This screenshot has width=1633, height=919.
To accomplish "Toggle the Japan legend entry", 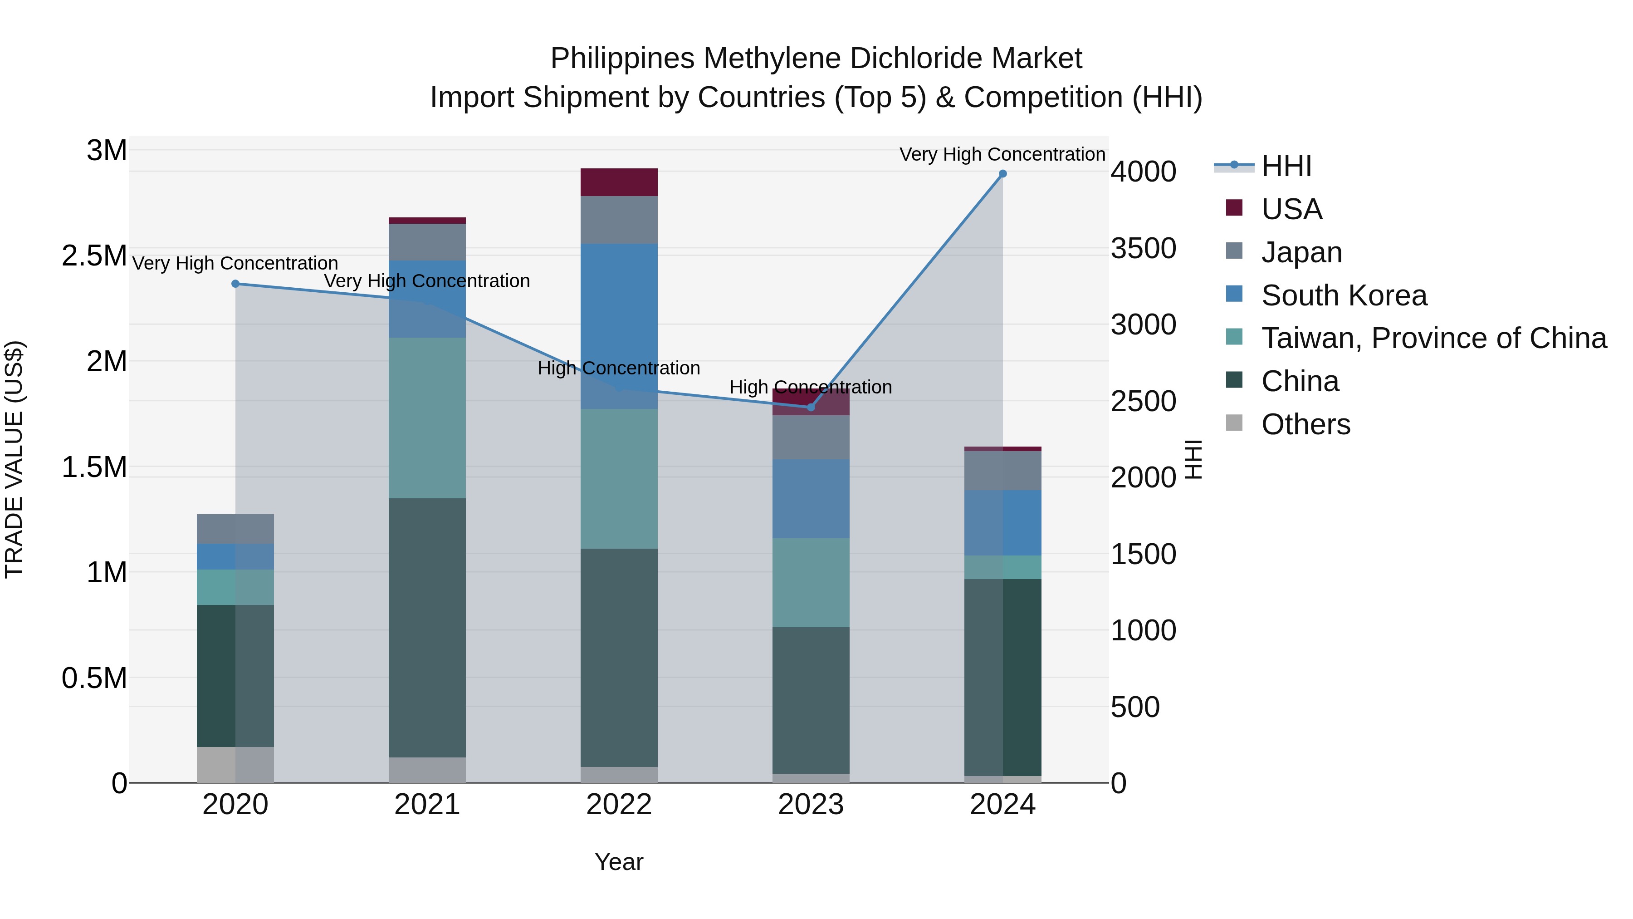I will point(1284,252).
